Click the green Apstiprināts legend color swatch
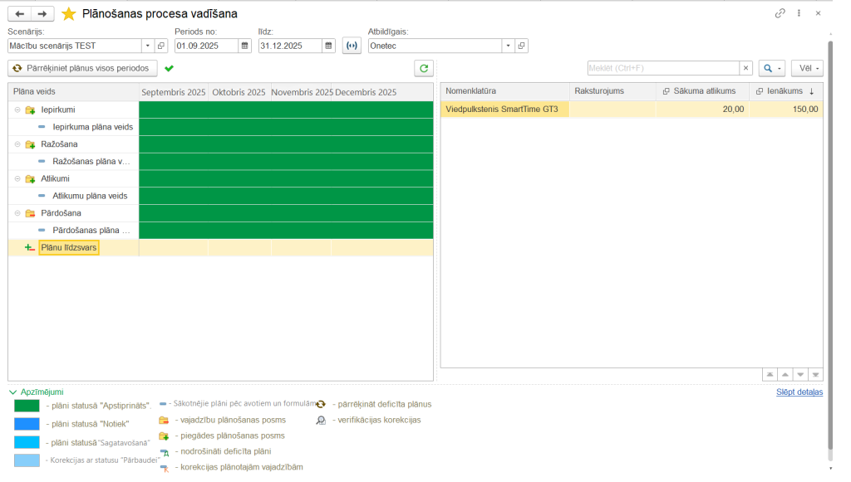Image resolution: width=851 pixels, height=482 pixels. click(x=27, y=406)
